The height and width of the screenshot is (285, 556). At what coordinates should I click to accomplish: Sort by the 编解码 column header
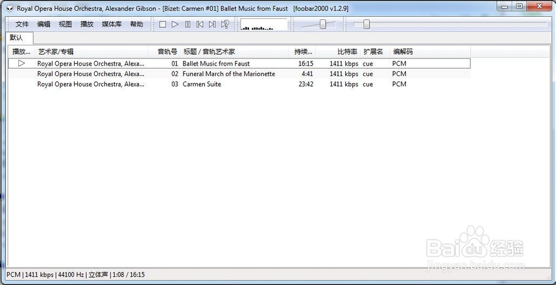pyautogui.click(x=430, y=52)
